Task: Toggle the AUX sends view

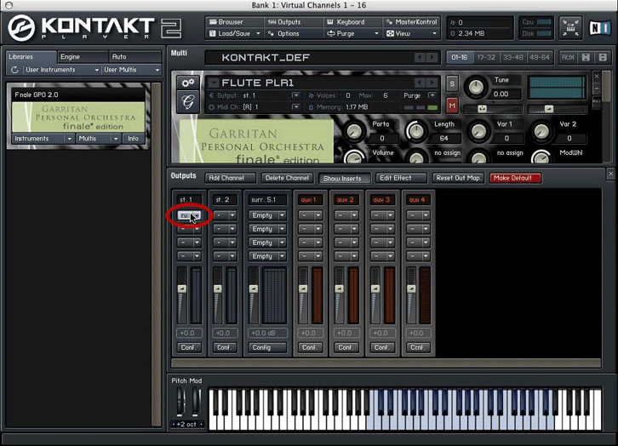Action: pyautogui.click(x=568, y=58)
